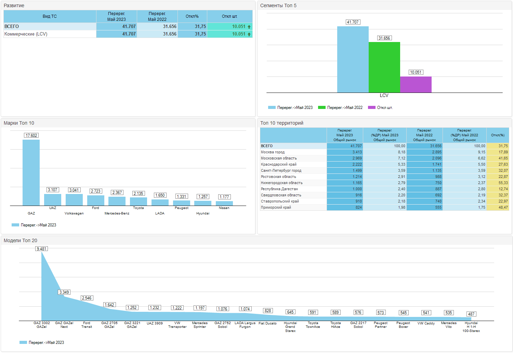The height and width of the screenshot is (362, 513).
Task: Click the Fiat Ducato 828 data label
Action: (268, 310)
